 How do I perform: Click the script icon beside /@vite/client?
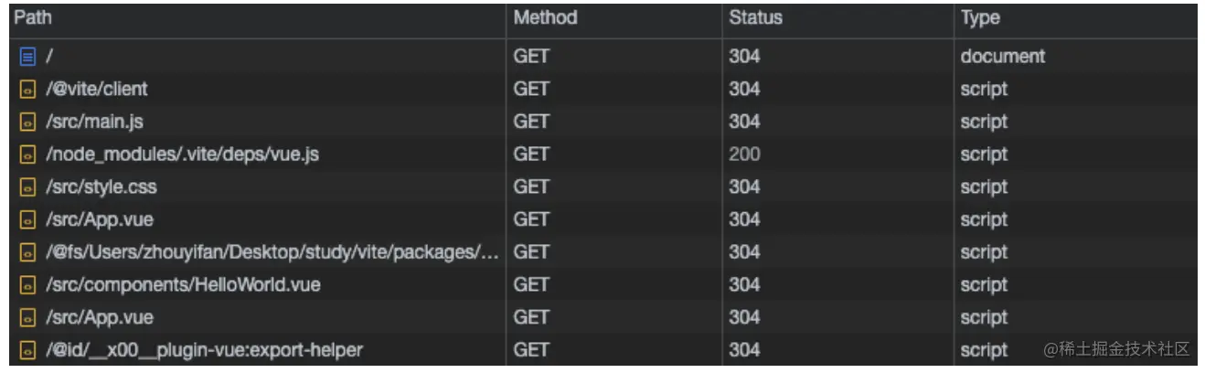click(27, 90)
